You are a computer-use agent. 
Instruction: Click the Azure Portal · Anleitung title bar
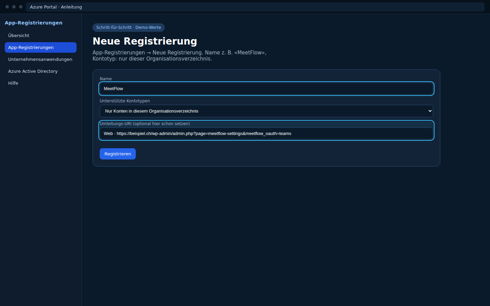255,7
